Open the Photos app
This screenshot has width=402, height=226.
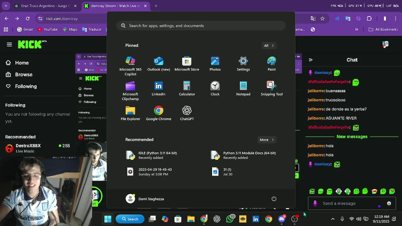(215, 64)
